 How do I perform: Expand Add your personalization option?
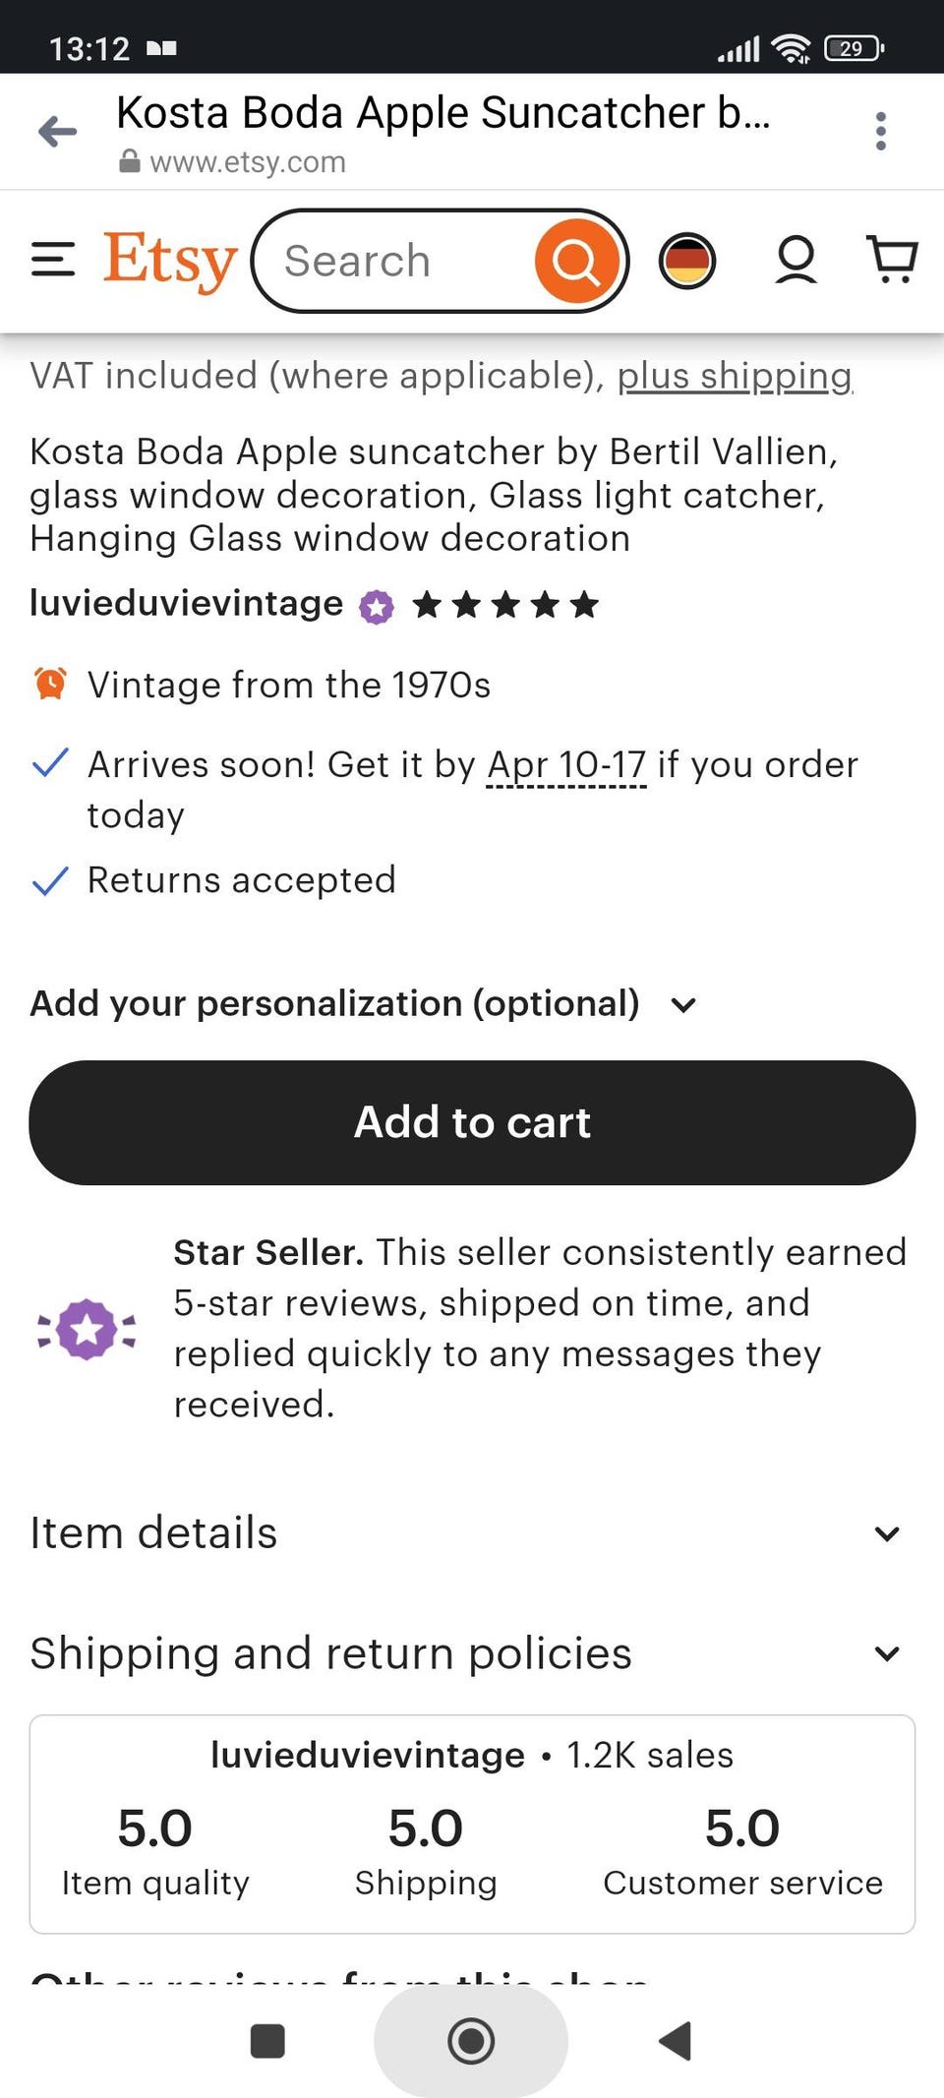click(364, 1004)
